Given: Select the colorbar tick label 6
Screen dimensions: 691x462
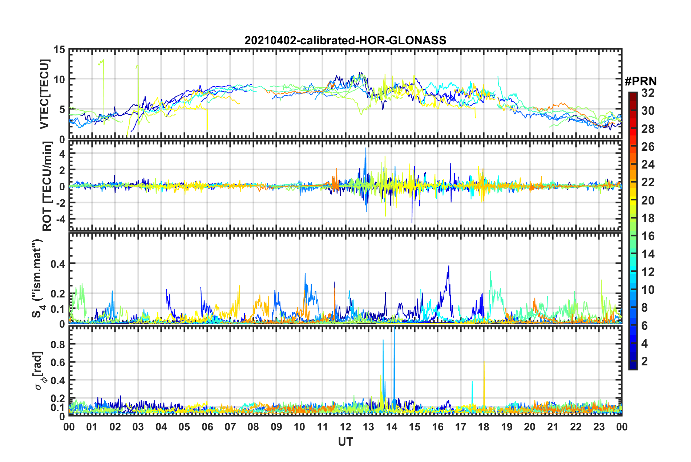Looking at the screenshot, I should 644,326.
